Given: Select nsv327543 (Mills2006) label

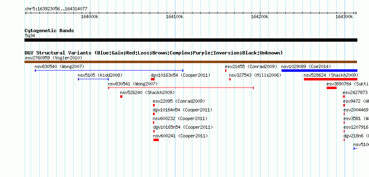Looking at the screenshot, I should click(x=255, y=75).
